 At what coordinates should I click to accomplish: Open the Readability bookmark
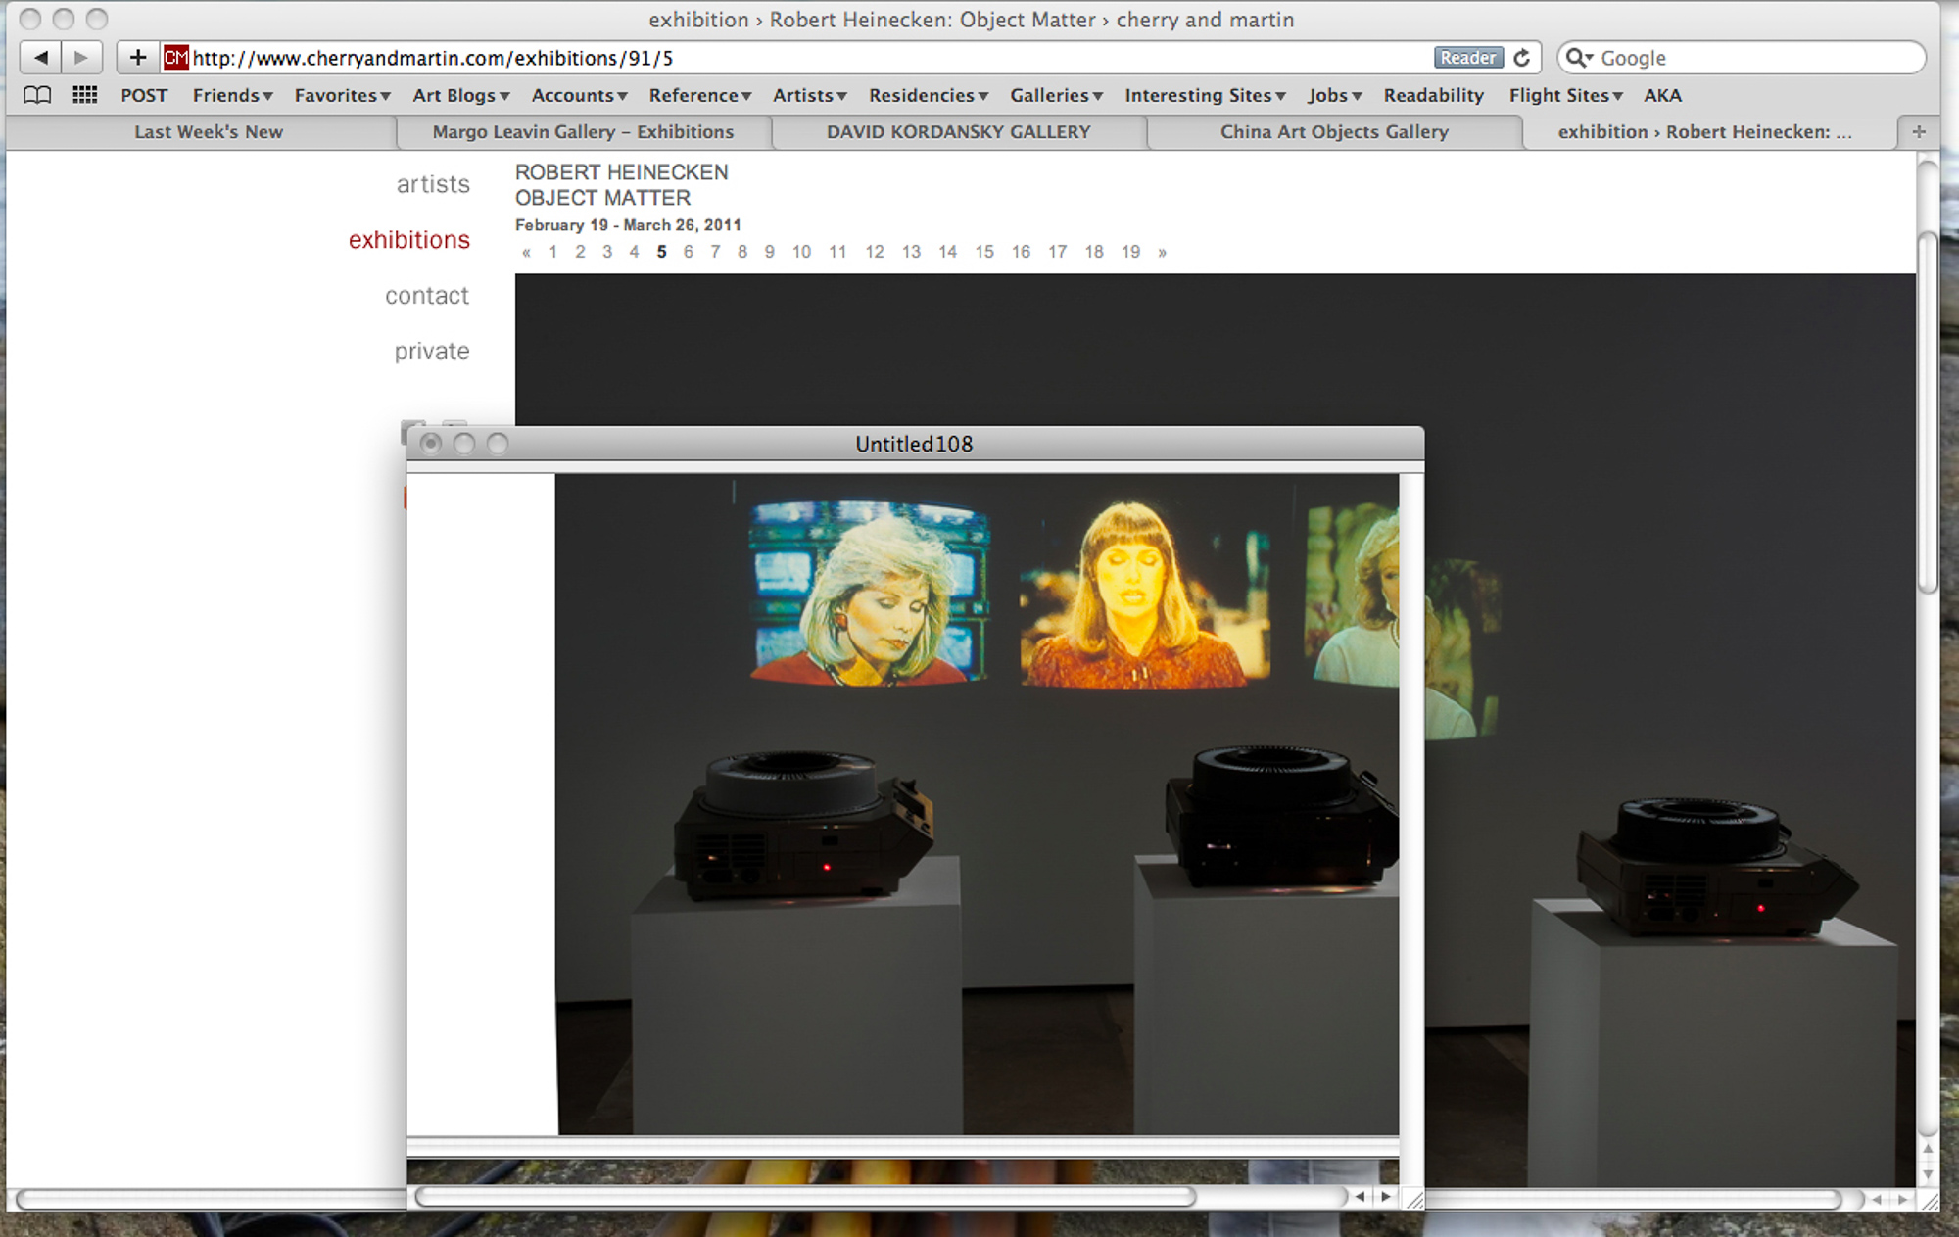click(x=1434, y=95)
